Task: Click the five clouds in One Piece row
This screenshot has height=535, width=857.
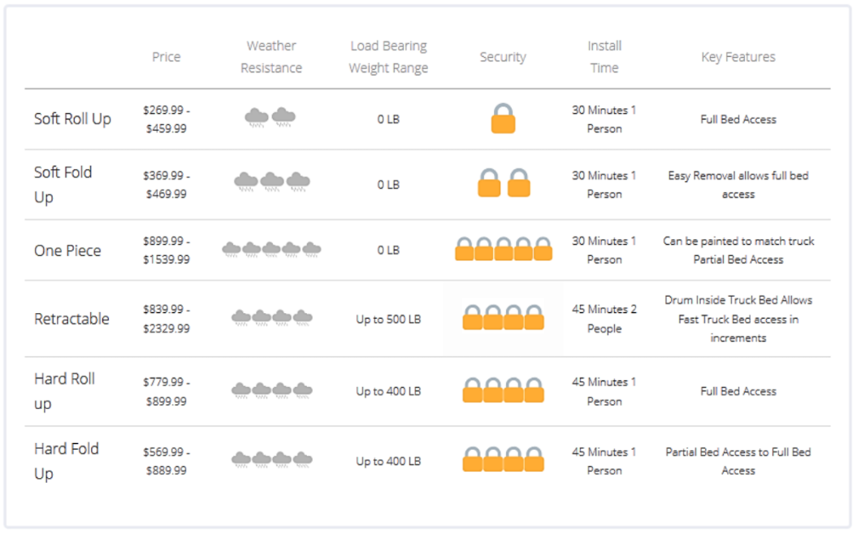Action: coord(271,250)
